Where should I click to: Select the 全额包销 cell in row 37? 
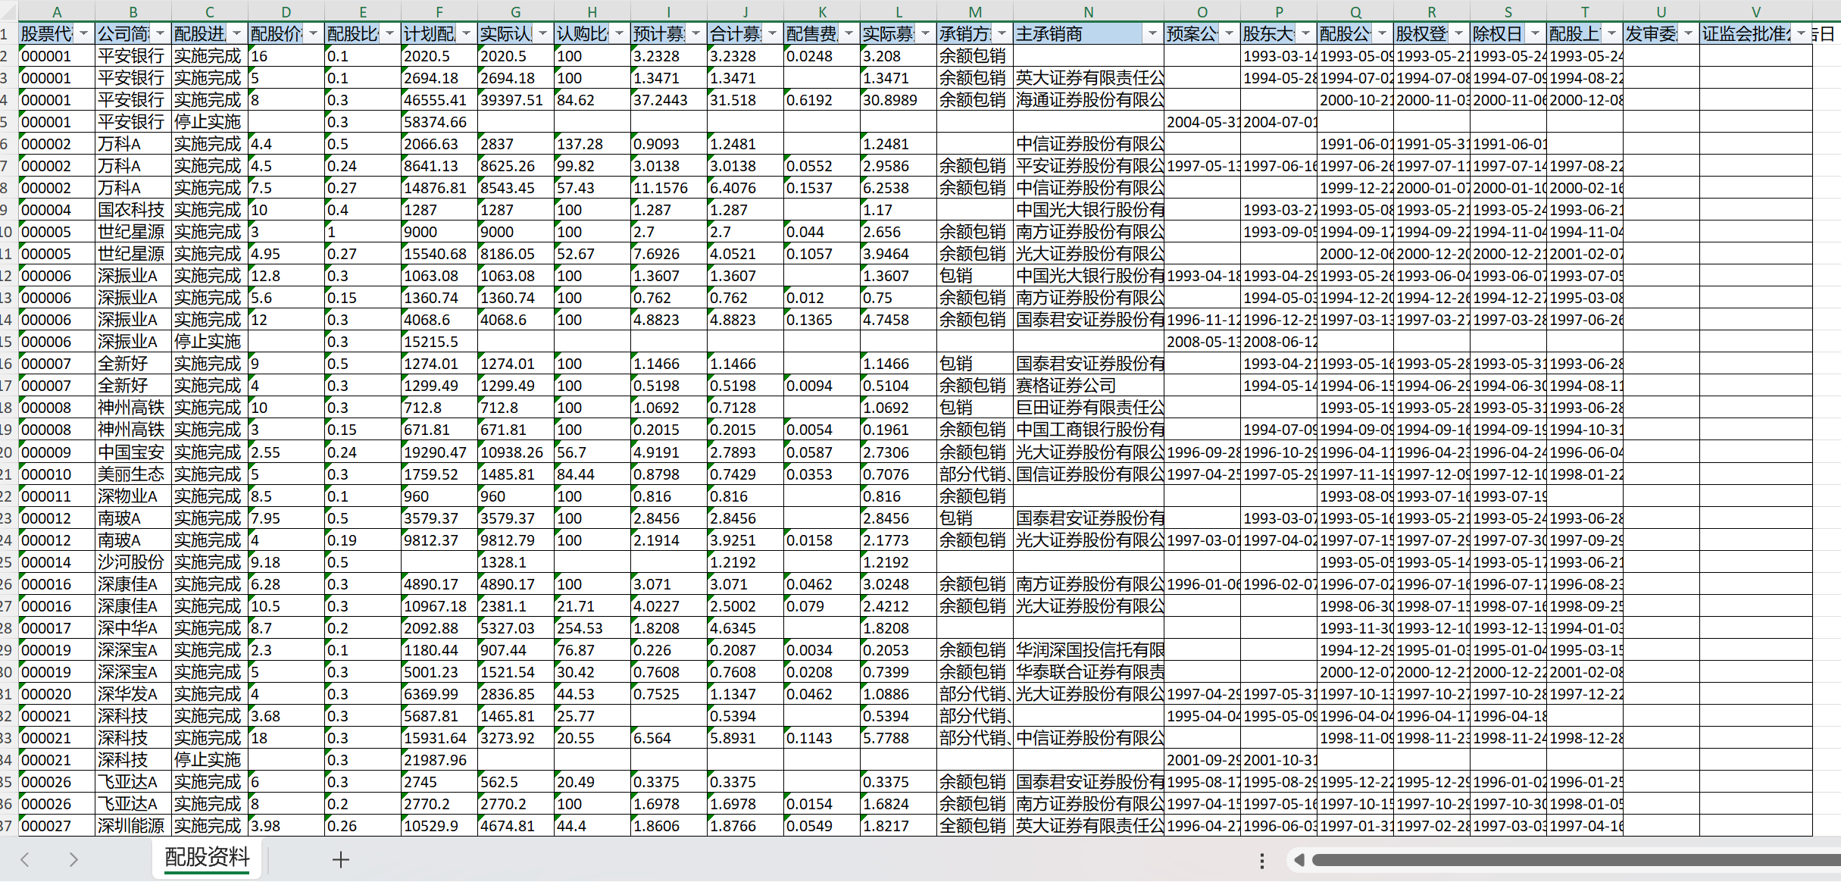tap(974, 826)
